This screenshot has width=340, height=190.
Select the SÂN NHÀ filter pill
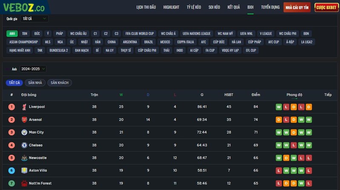[35, 83]
